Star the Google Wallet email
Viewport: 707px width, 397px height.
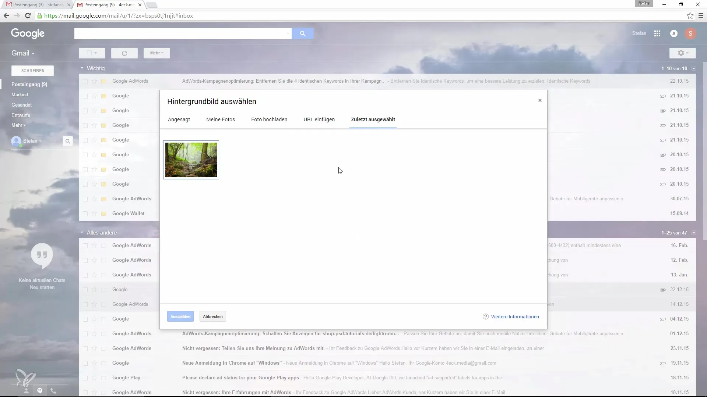tap(94, 214)
